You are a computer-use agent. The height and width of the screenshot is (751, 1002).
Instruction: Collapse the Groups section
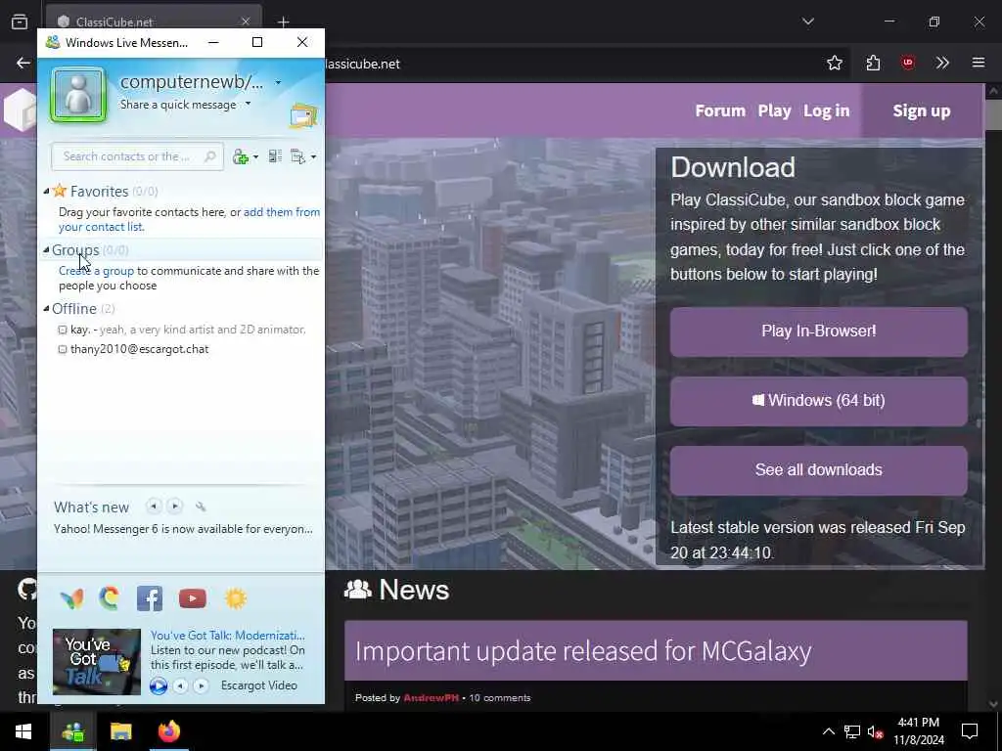click(46, 249)
